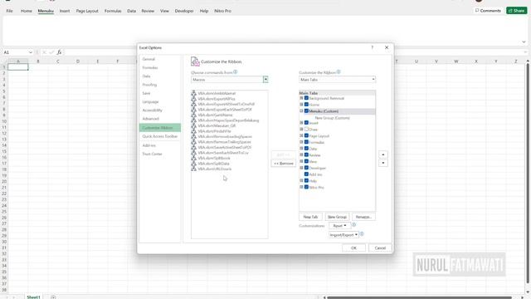Select Quick Access Toolbar category

[x=160, y=136]
